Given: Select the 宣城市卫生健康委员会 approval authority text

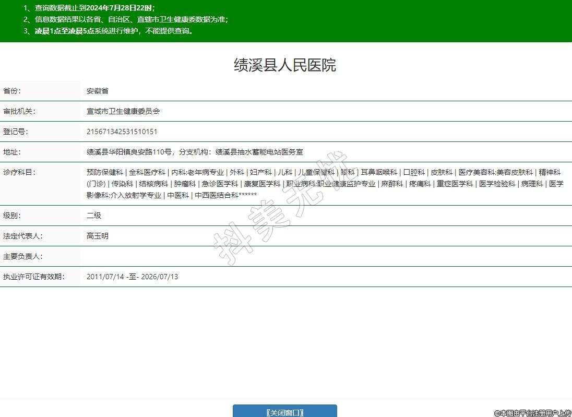Looking at the screenshot, I should tap(123, 111).
